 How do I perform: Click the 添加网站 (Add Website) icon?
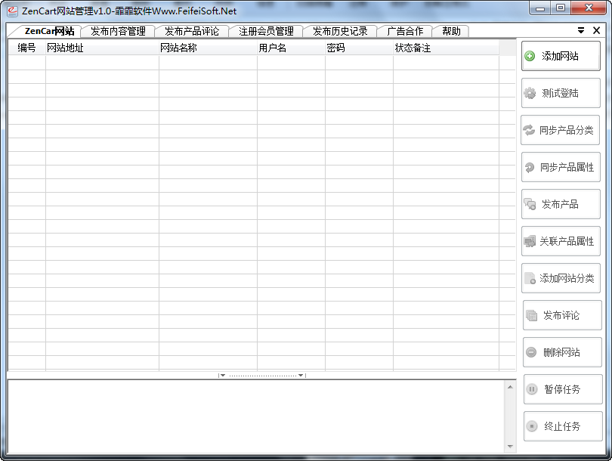click(x=530, y=55)
